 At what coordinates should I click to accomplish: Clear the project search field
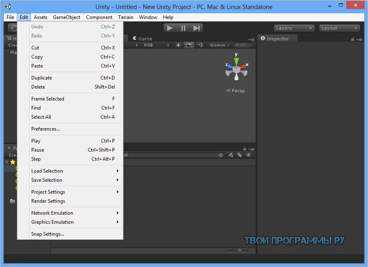point(221,155)
